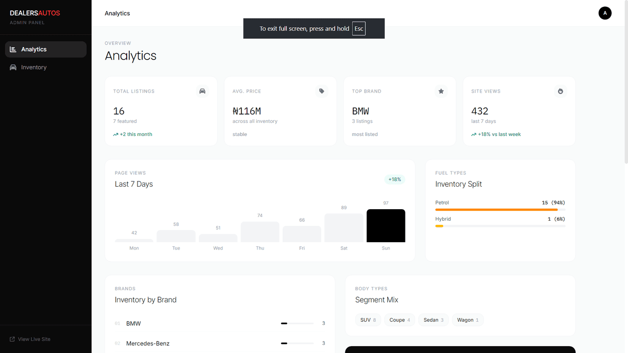
Task: Click the external link icon beside View Live Site
Action: (x=12, y=339)
